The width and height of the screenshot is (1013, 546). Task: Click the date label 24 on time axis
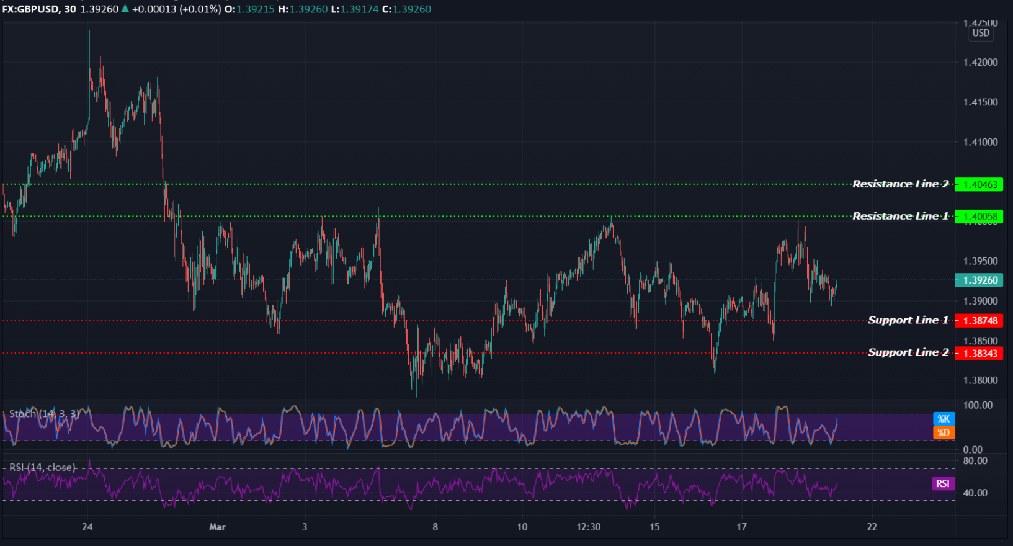[x=87, y=527]
